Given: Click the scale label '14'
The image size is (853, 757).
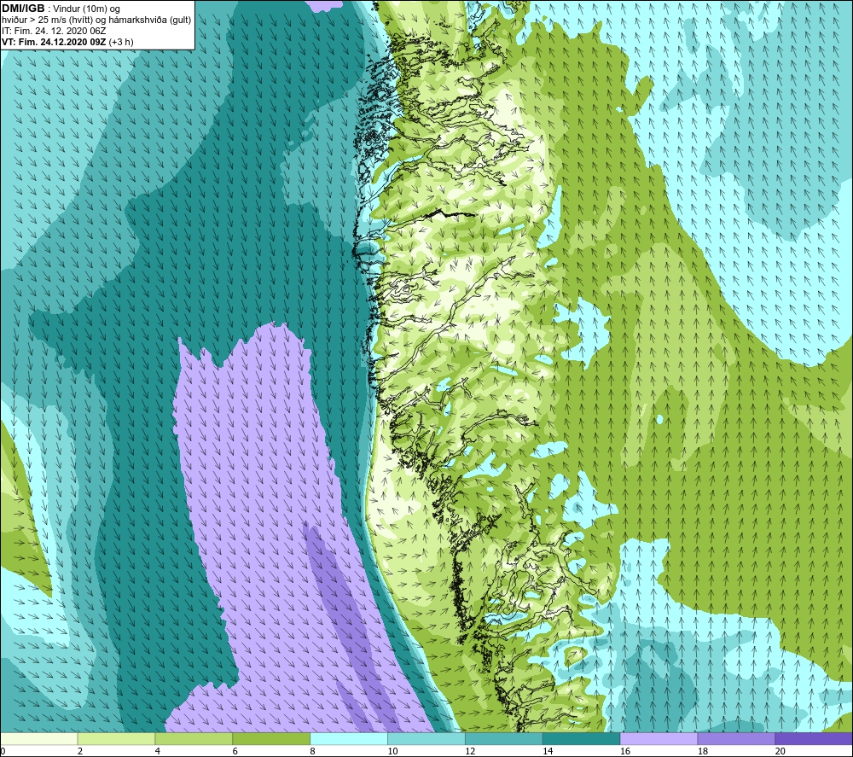Looking at the screenshot, I should 548,751.
